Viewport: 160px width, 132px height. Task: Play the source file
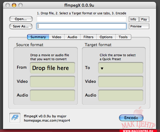(144, 19)
